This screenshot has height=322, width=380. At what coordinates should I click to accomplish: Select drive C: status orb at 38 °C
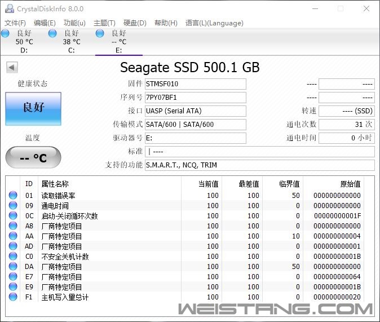coord(52,33)
